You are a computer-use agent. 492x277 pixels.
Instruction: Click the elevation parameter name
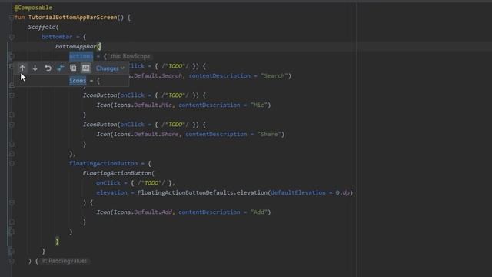(111, 192)
